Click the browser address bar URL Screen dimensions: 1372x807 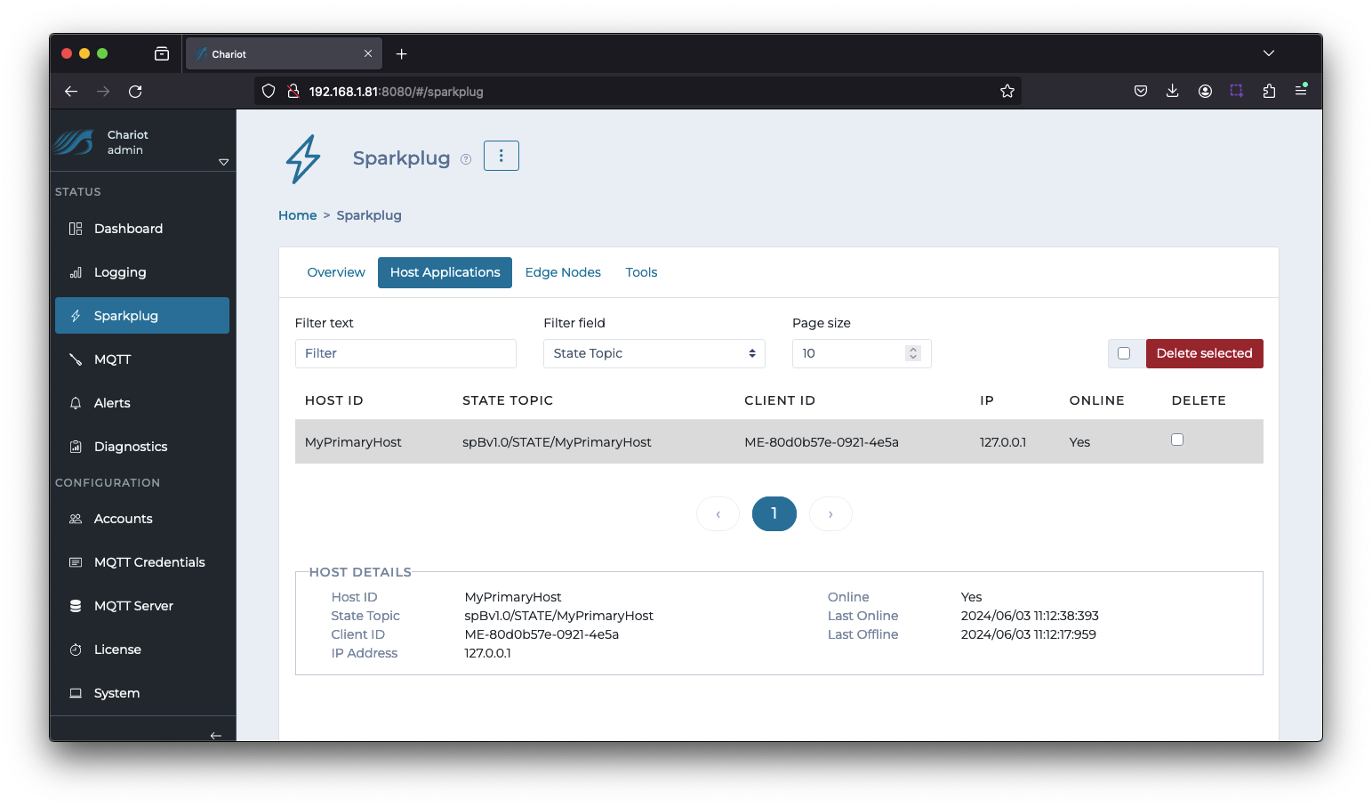397,91
